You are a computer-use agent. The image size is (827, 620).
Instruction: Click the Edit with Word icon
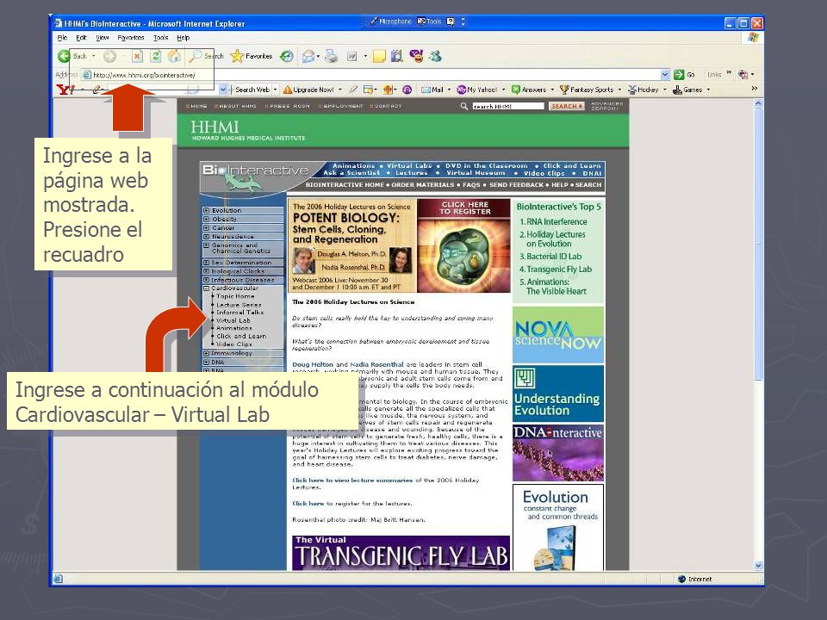[351, 56]
